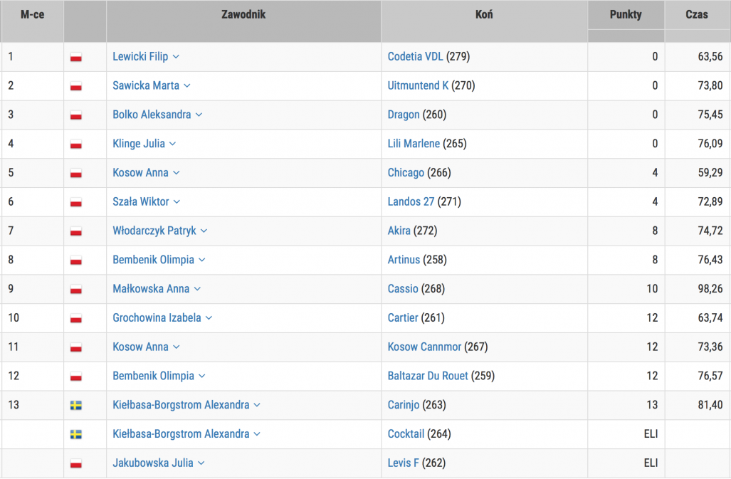Image resolution: width=731 pixels, height=479 pixels.
Task: Open chevron next to Bolko Aleksandra
Action: [199, 115]
